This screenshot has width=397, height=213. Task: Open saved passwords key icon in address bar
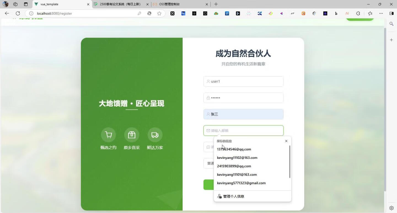(x=140, y=13)
